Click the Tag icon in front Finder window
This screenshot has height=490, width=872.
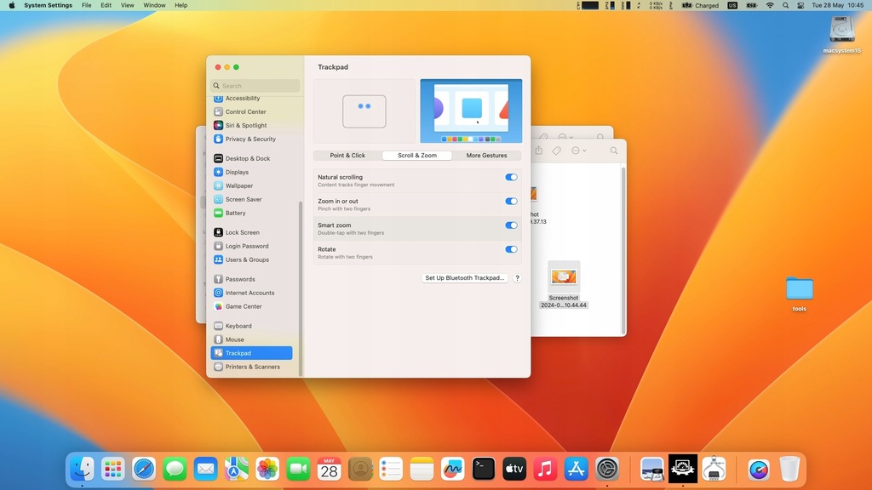point(556,151)
